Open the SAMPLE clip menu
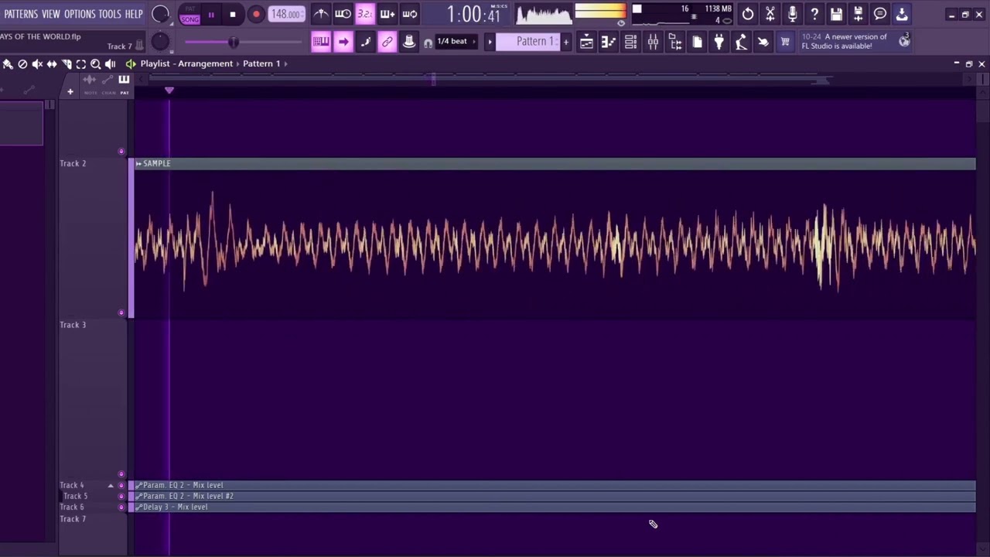This screenshot has height=557, width=990. pos(138,163)
